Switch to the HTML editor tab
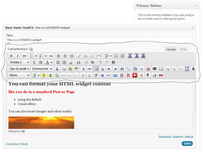Image resolution: width=203 pixels, height=152 pixels. (183, 49)
